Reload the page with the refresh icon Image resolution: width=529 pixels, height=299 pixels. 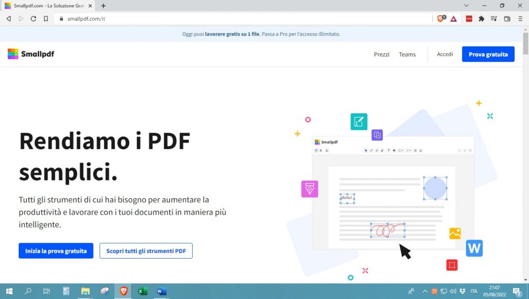tap(33, 18)
